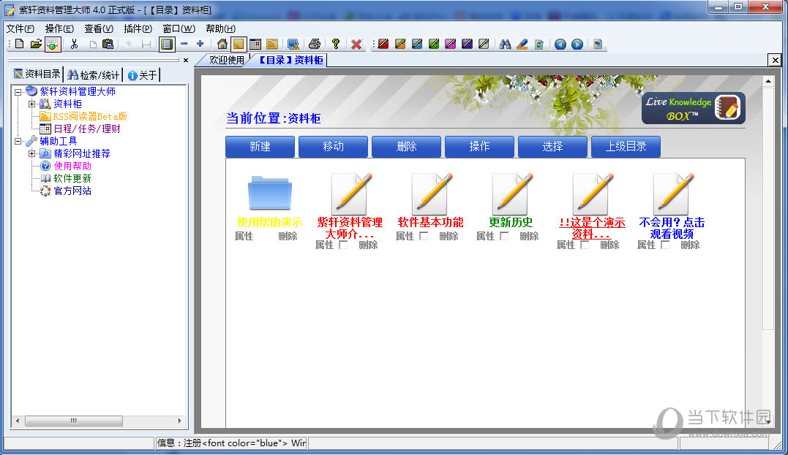Click the green refresh document icon
The height and width of the screenshot is (455, 788).
pos(539,44)
